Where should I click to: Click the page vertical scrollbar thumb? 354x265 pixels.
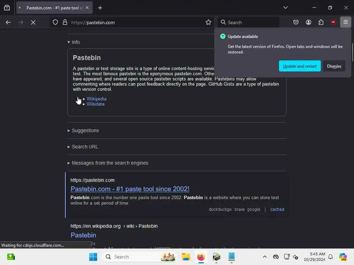click(x=352, y=52)
